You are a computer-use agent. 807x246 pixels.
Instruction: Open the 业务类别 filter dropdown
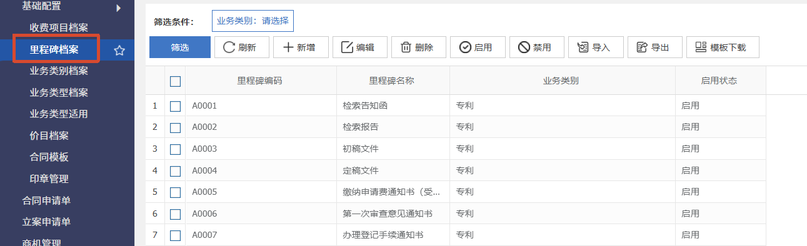253,21
